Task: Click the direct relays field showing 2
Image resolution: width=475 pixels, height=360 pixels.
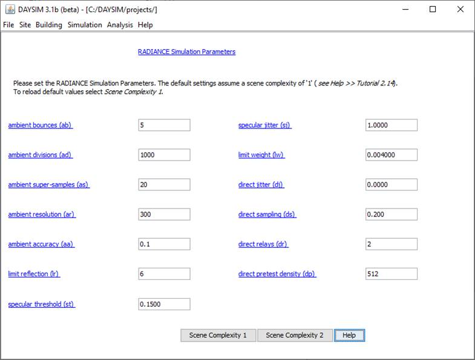Action: (391, 244)
